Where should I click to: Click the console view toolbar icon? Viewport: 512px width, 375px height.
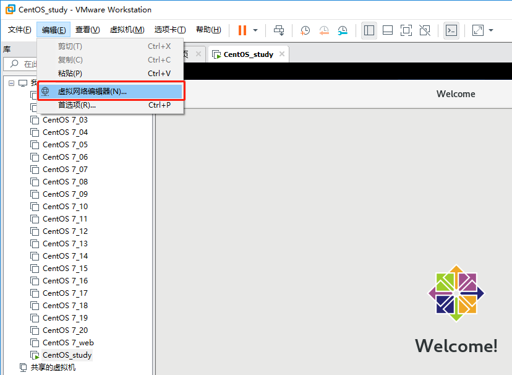(451, 30)
